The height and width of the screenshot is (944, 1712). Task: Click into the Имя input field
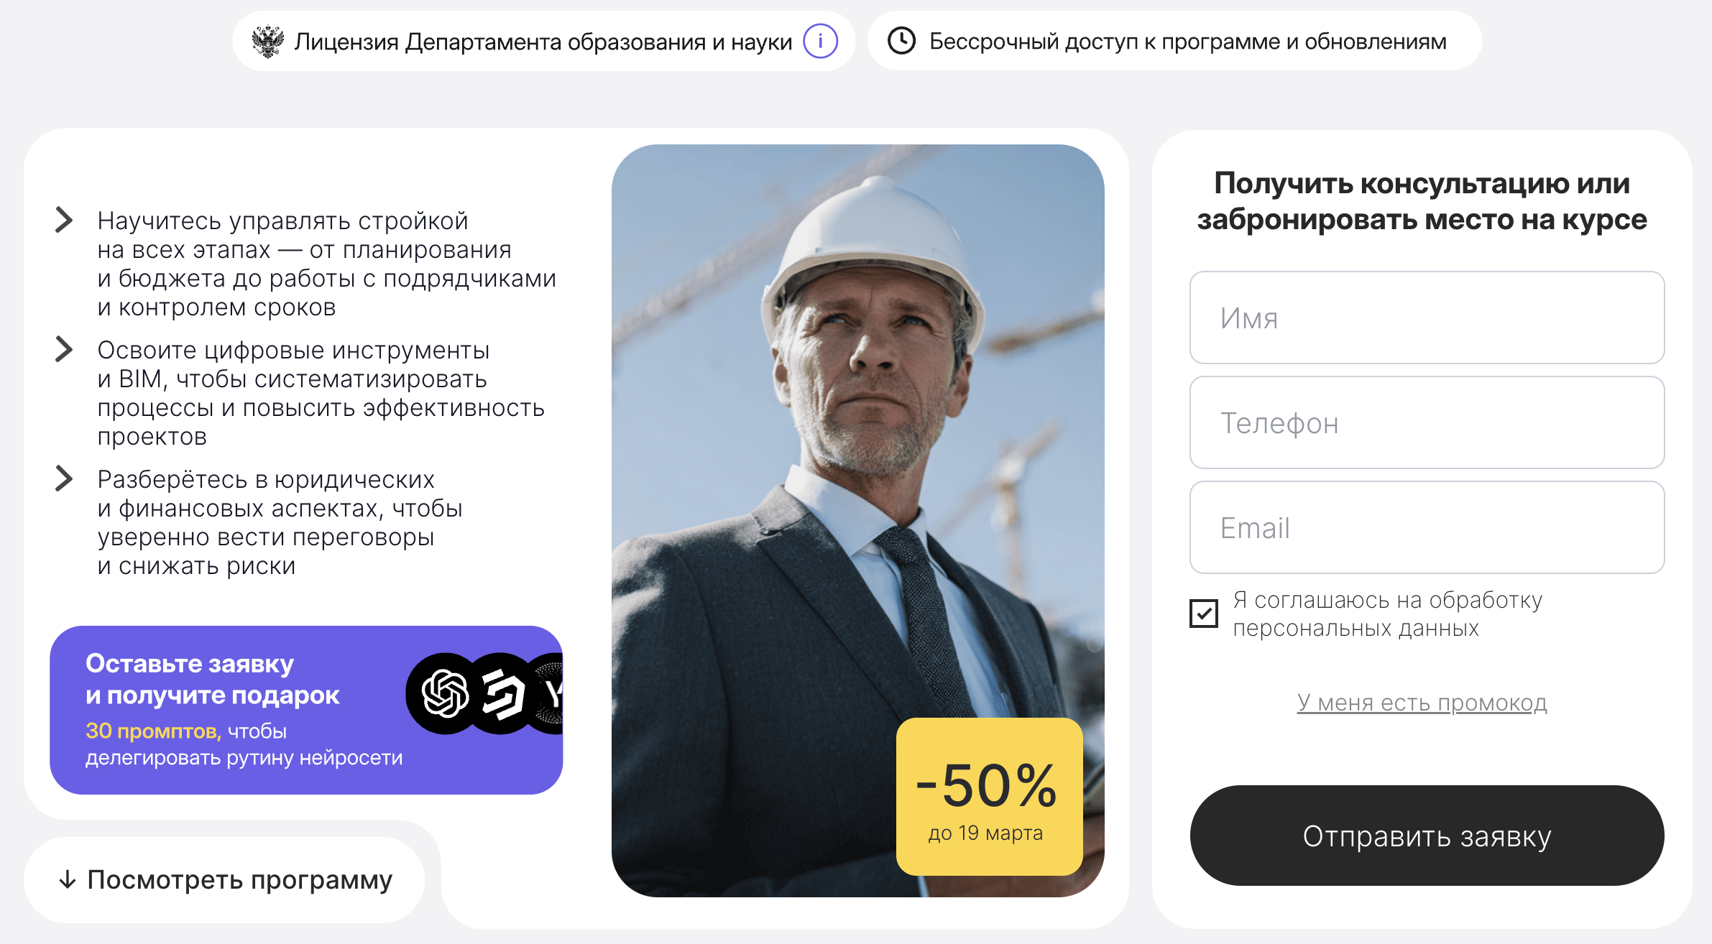tap(1427, 318)
